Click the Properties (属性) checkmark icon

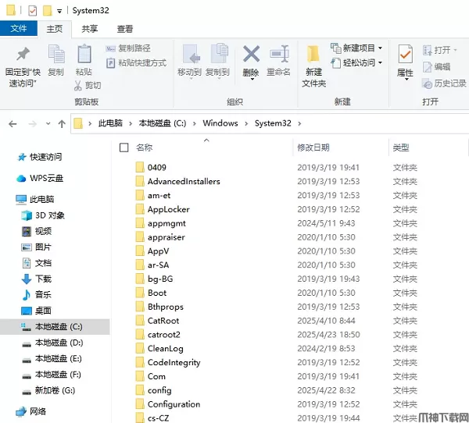[406, 55]
